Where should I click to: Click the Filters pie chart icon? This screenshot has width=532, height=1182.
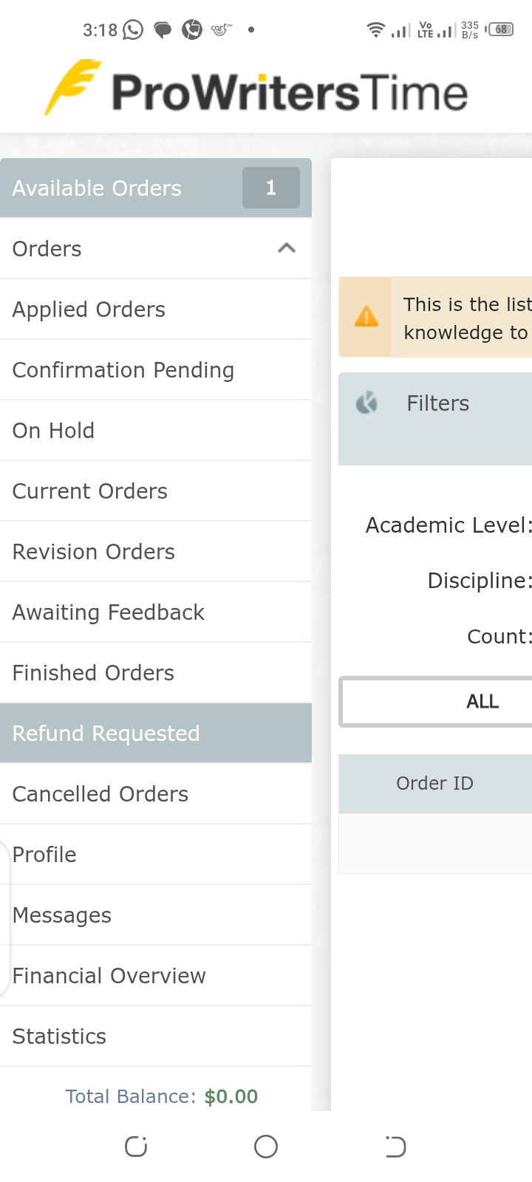click(366, 403)
